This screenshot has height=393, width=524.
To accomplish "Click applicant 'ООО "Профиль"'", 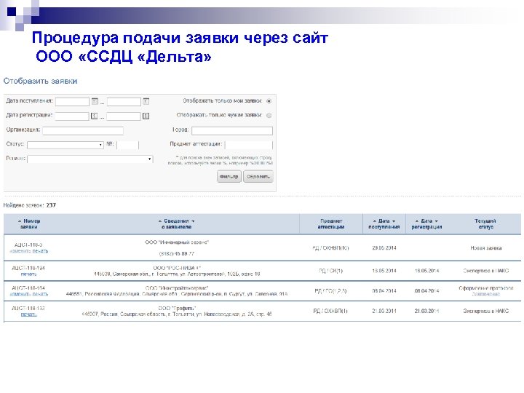I will coord(177,308).
